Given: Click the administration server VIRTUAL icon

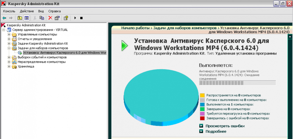Looking at the screenshot, I should click(x=9, y=30).
